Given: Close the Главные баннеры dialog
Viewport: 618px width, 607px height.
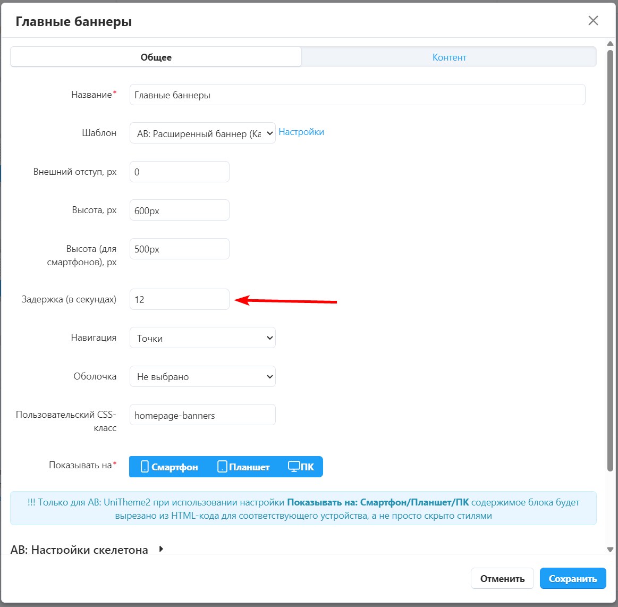Looking at the screenshot, I should (593, 21).
